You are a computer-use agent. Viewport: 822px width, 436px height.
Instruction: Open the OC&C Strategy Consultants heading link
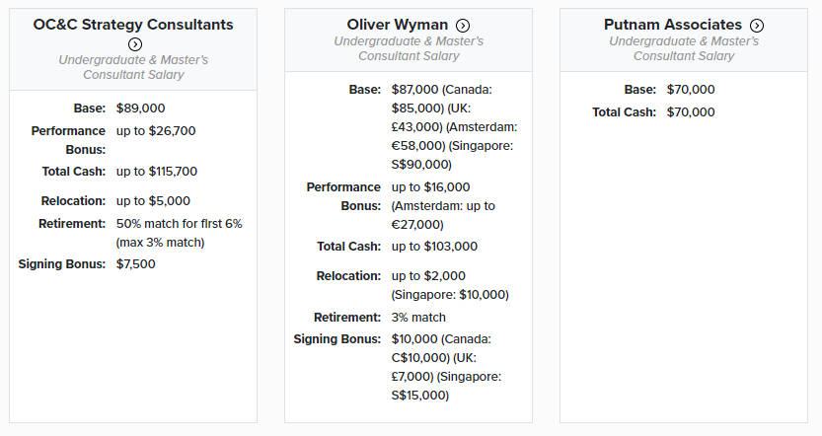[133, 24]
